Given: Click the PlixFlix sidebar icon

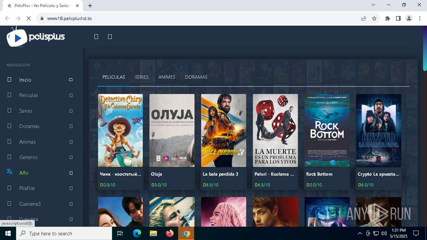Looking at the screenshot, I should [x=9, y=188].
